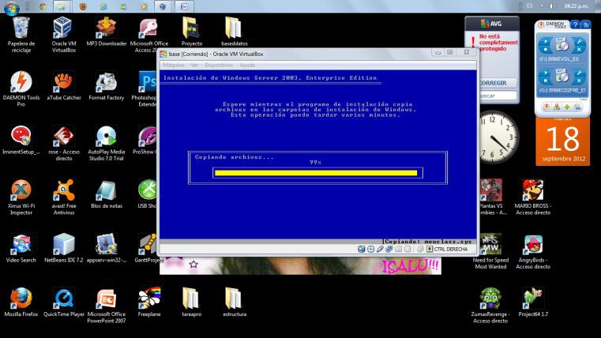Select the Mozilla Firefox desktop shortcut
This screenshot has width=601, height=338.
click(x=21, y=302)
